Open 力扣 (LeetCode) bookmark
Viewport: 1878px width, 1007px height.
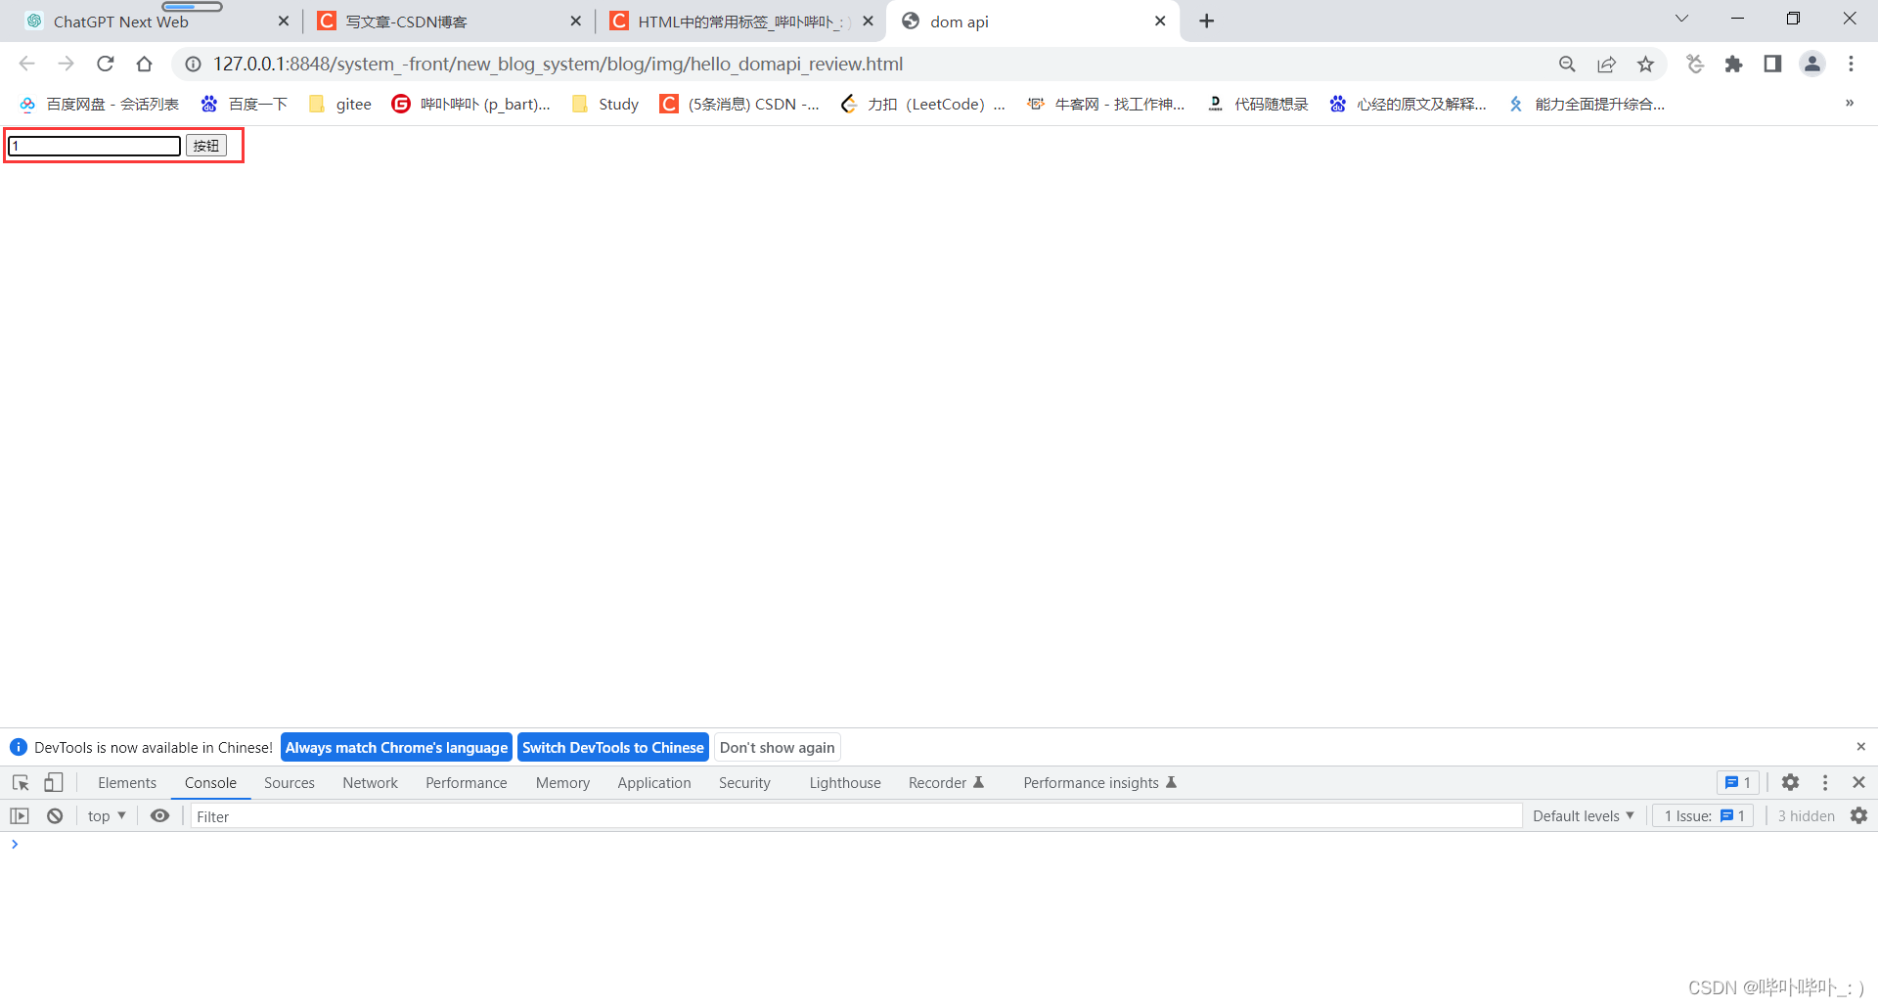(923, 104)
